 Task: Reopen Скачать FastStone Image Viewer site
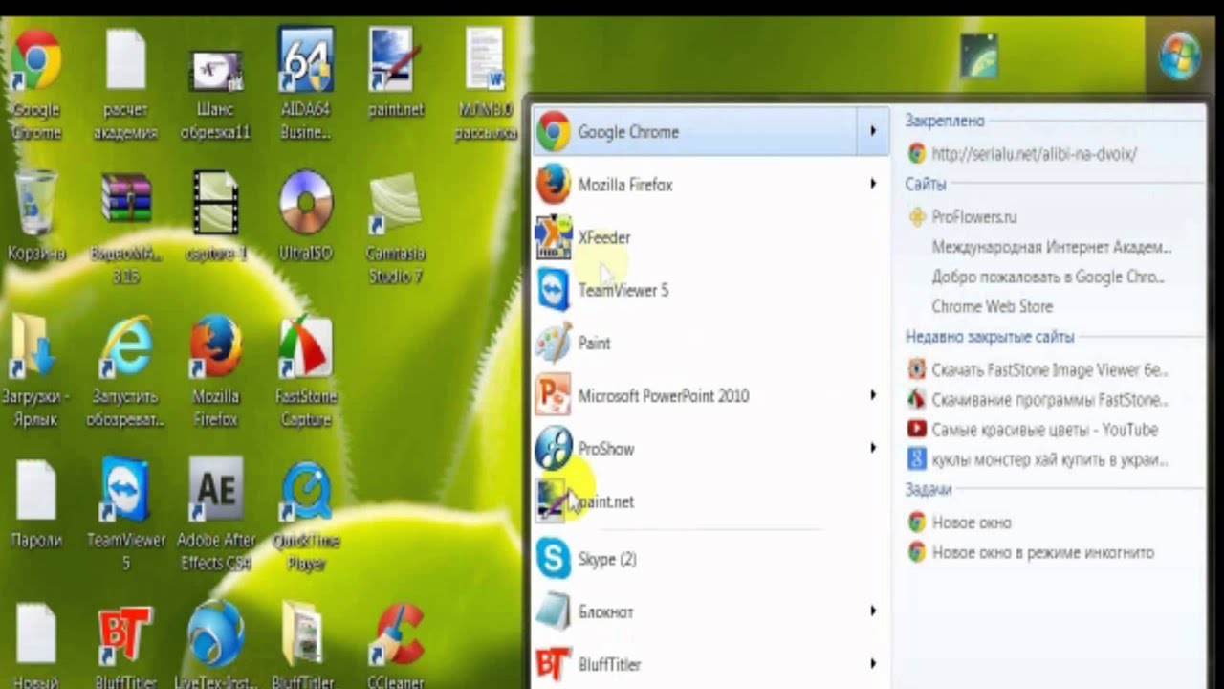pos(1038,369)
